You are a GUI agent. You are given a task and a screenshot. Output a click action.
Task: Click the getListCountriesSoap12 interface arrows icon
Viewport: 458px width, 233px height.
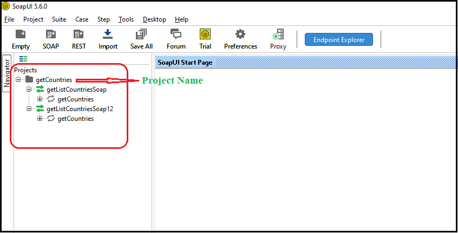(x=40, y=109)
